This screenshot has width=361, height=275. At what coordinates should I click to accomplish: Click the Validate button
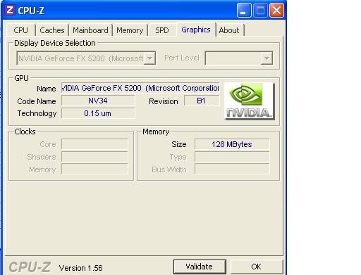200,267
